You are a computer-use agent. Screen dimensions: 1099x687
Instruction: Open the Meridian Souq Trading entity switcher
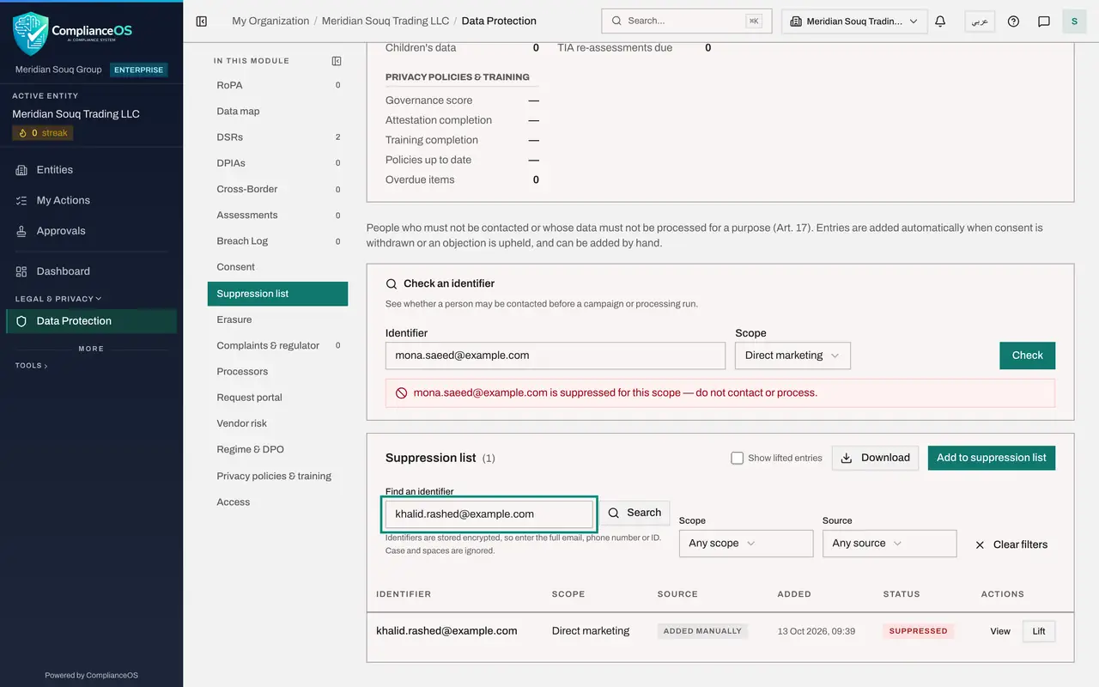tap(854, 21)
